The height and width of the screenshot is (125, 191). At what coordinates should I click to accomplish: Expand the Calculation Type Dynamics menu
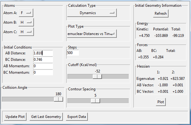point(91,13)
